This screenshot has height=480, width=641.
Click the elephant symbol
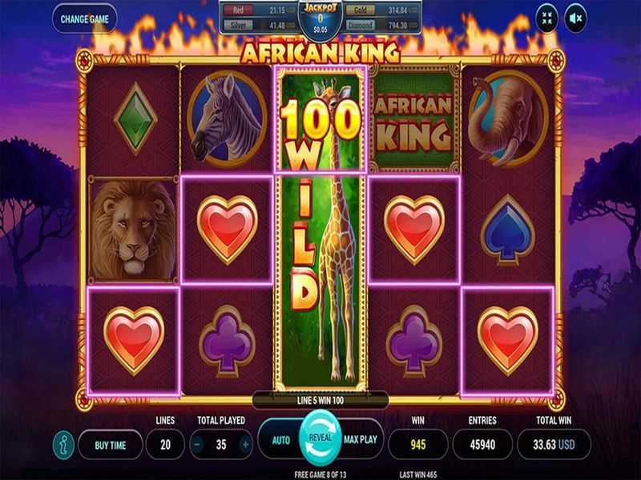coord(508,118)
